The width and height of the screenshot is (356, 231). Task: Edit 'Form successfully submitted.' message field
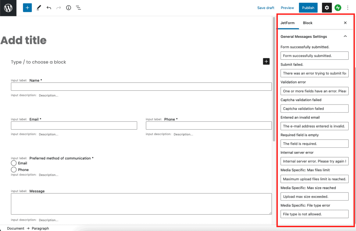click(x=314, y=56)
